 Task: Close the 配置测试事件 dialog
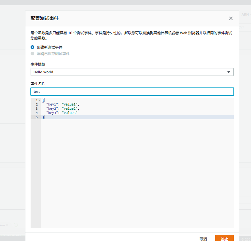(231, 19)
